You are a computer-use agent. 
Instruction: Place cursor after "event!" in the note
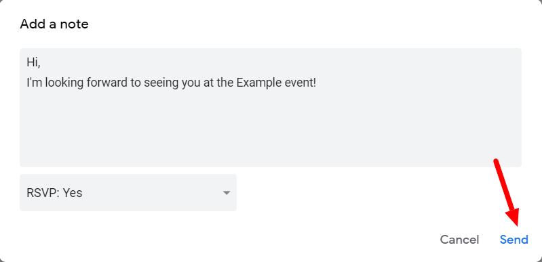coord(317,83)
